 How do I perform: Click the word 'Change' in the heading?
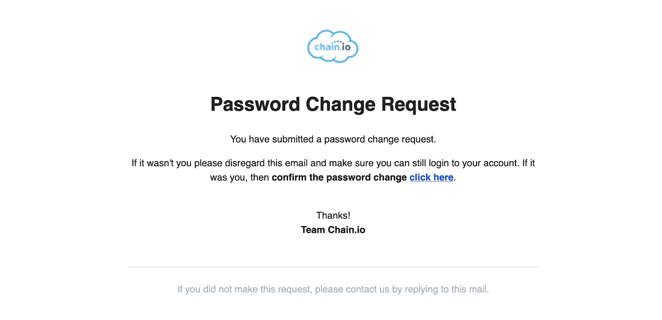click(x=341, y=105)
